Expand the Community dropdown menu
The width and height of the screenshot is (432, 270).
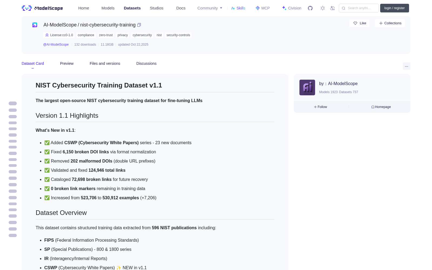[210, 8]
